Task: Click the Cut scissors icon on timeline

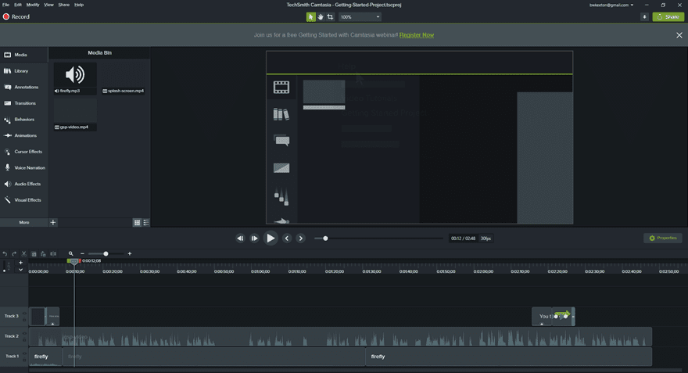Action: pyautogui.click(x=23, y=253)
